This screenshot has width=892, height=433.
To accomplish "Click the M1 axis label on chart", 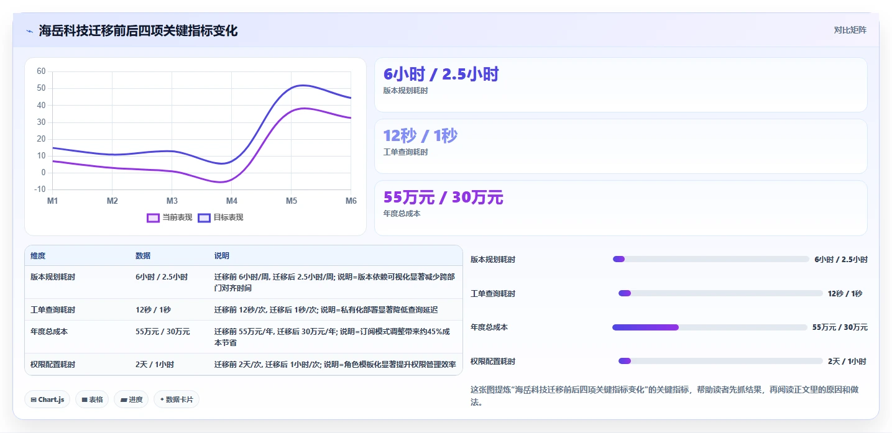I will click(x=52, y=201).
